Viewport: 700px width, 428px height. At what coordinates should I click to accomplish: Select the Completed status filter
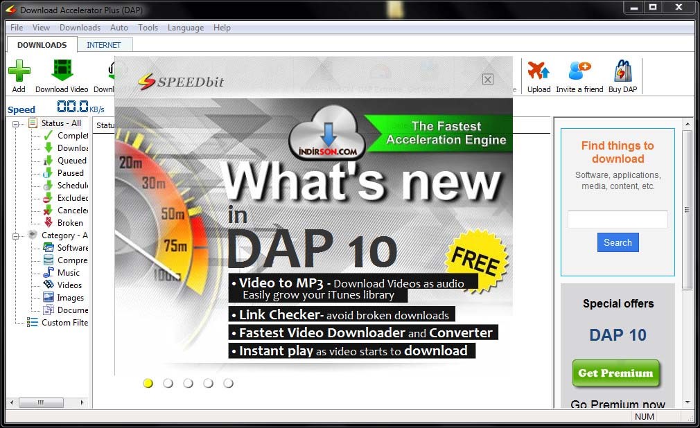(66, 136)
